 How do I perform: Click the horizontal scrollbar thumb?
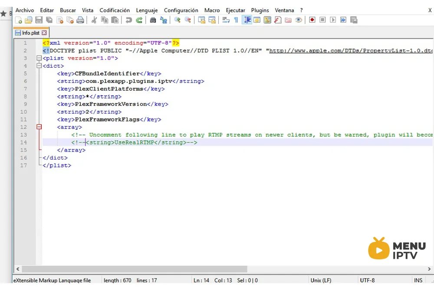(135, 269)
